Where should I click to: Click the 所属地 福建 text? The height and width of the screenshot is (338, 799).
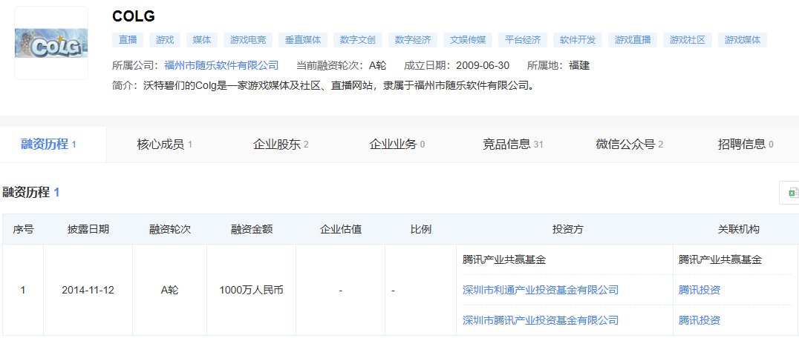tap(558, 65)
